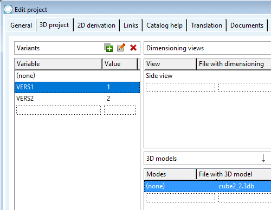Click the Modes column header
Viewport: 271px width, 210px height.
click(x=170, y=174)
